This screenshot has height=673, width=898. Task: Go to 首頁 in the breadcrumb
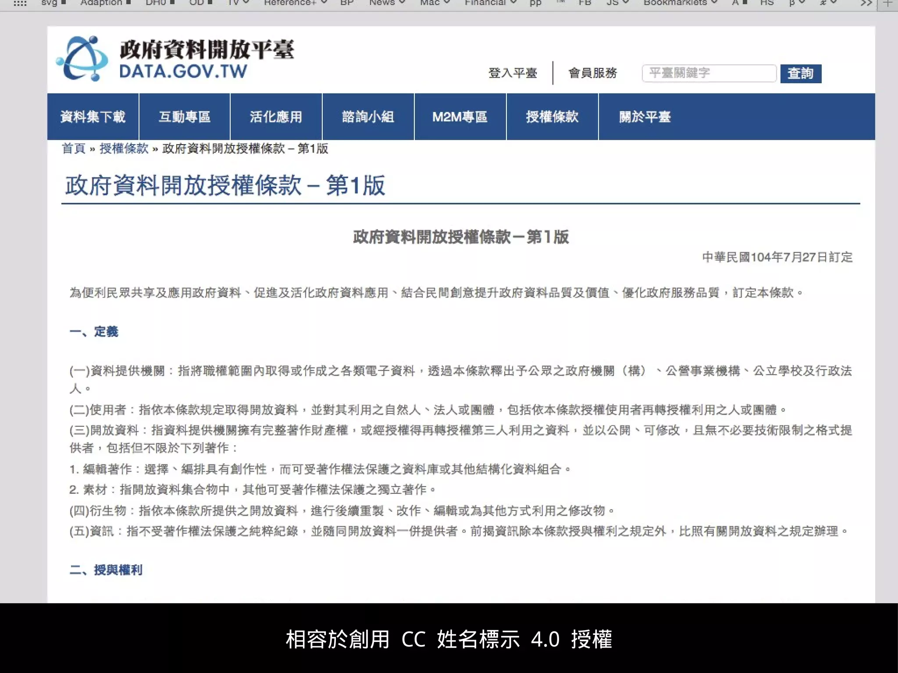(x=74, y=149)
